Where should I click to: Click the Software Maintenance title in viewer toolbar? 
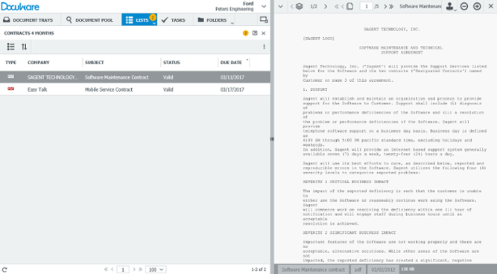pyautogui.click(x=420, y=7)
